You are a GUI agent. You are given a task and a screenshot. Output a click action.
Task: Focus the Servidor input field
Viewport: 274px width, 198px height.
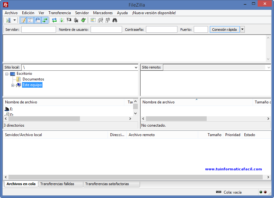pyautogui.click(x=39, y=30)
